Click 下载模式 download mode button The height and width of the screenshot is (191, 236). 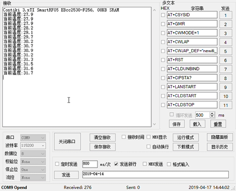click(186, 147)
